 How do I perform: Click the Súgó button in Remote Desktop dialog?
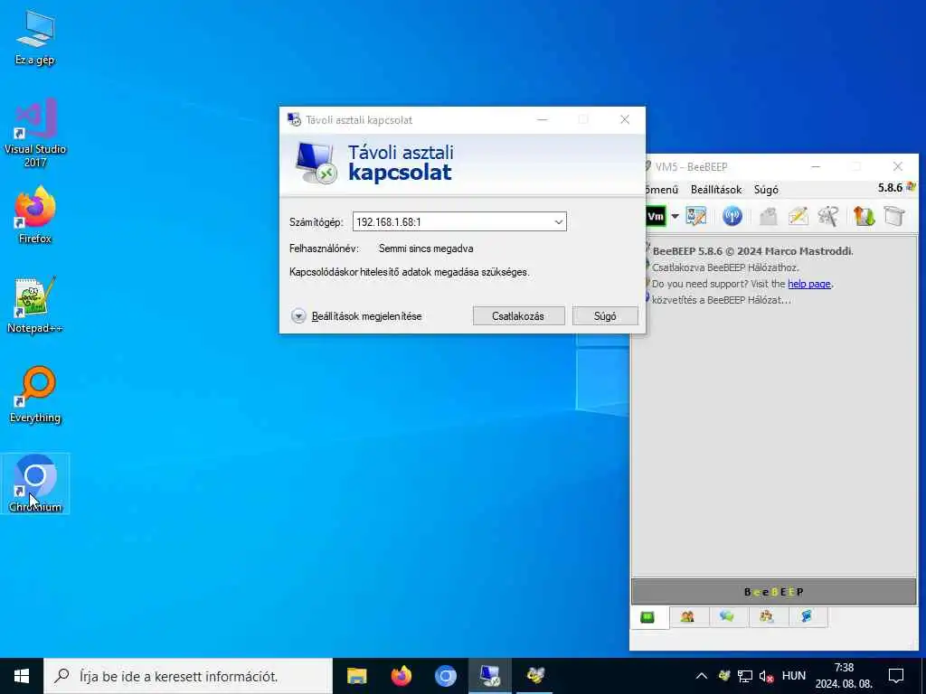[605, 315]
